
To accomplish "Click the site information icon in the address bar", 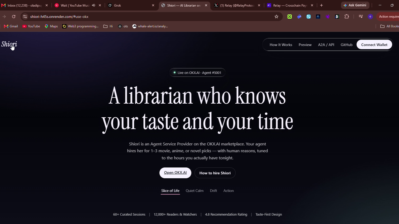I will (25, 16).
